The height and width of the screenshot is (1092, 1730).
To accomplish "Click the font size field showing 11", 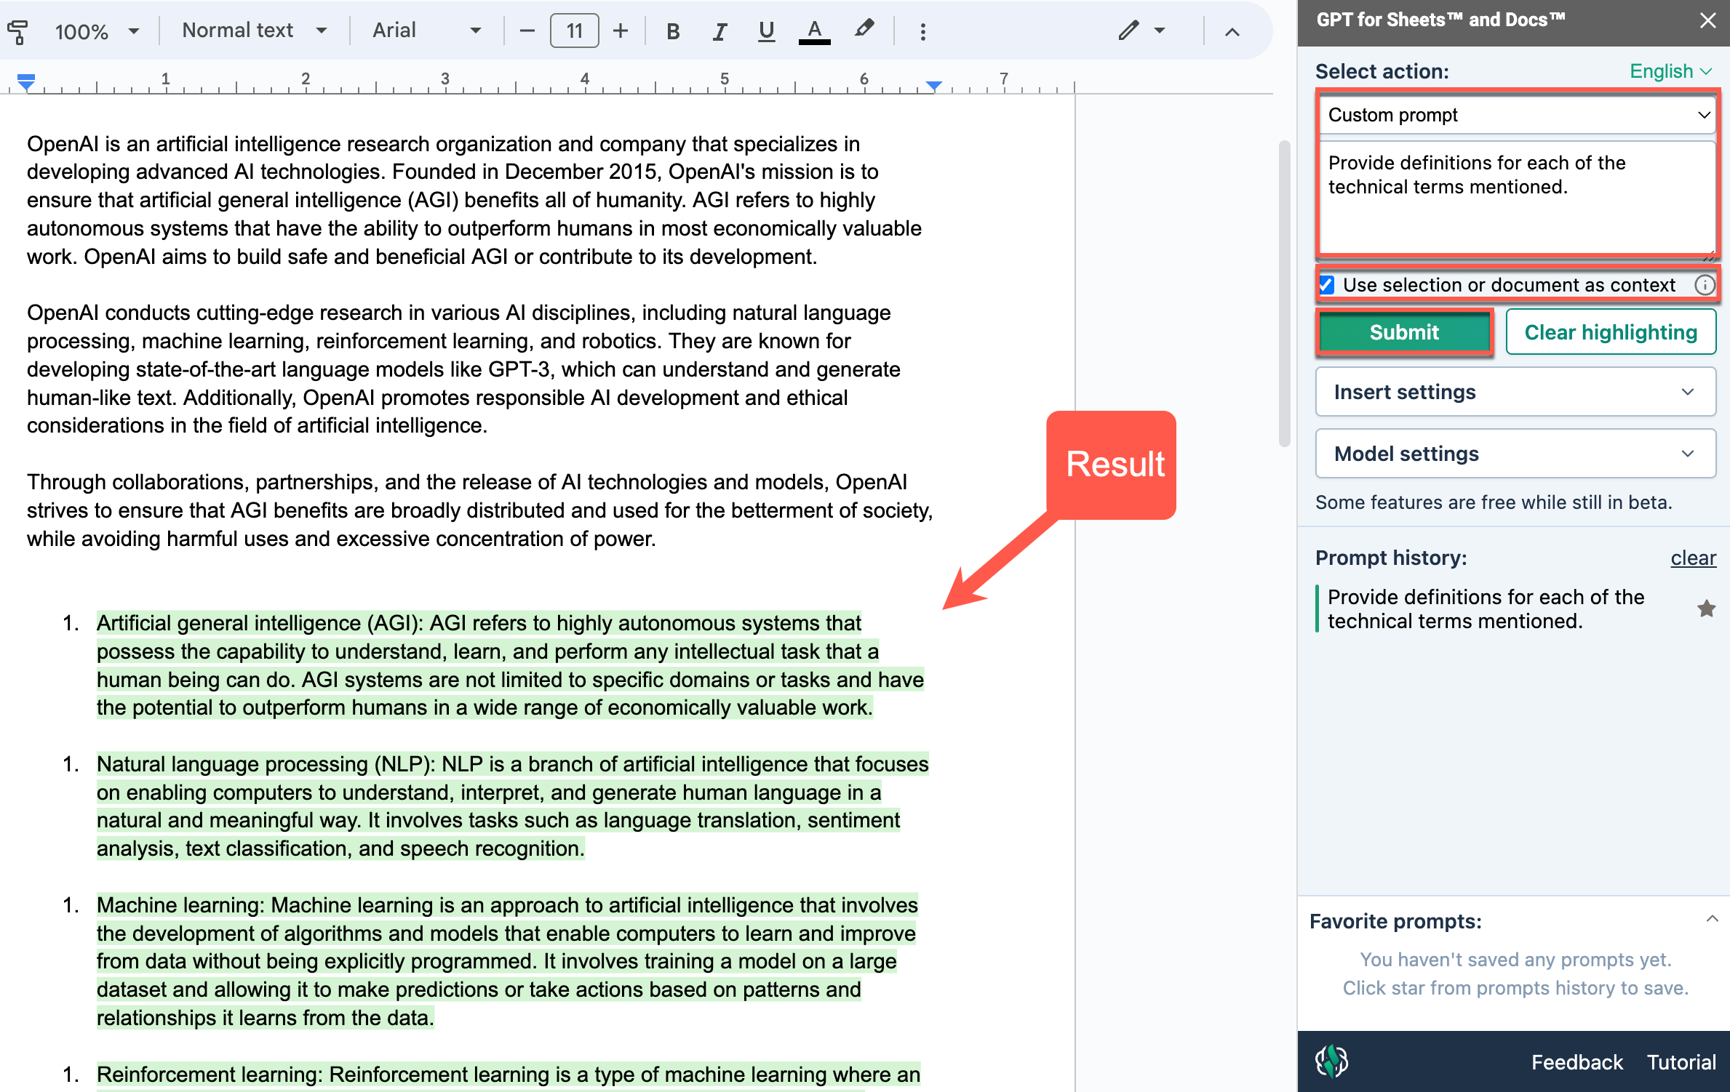I will (575, 31).
